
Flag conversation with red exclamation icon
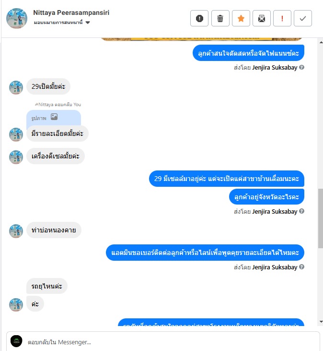[282, 18]
